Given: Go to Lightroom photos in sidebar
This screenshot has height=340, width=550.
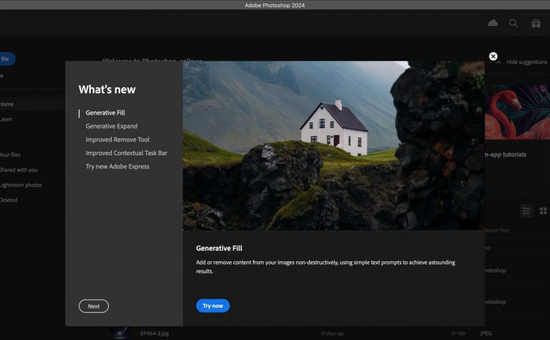Looking at the screenshot, I should (20, 185).
